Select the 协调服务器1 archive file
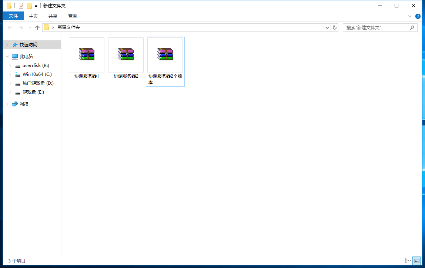Image resolution: width=425 pixels, height=268 pixels. 87,55
